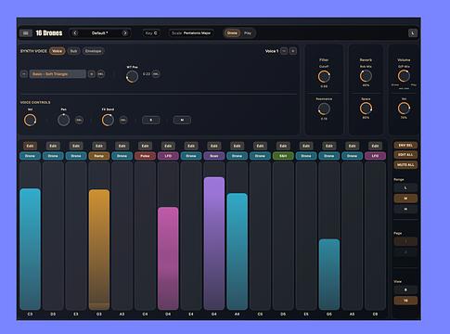Switch to Play mode in the header
This screenshot has height=334, width=450.
[x=248, y=33]
